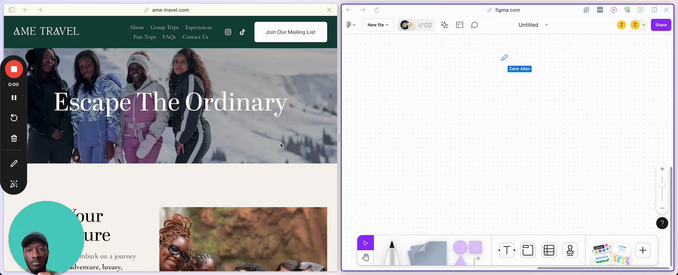The width and height of the screenshot is (678, 275).
Task: Click the plus More button in FigJam toolbar
Action: pyautogui.click(x=643, y=250)
